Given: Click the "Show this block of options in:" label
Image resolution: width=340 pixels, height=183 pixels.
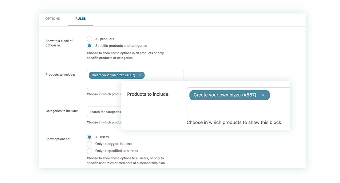Looking at the screenshot, I should pos(58,43).
